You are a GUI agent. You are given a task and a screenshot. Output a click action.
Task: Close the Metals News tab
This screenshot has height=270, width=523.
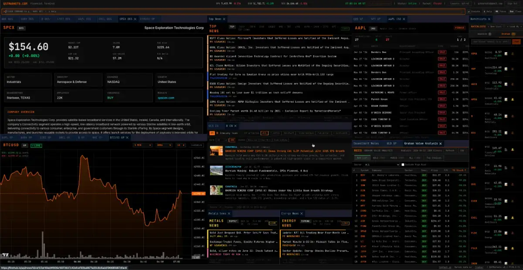click(x=229, y=213)
